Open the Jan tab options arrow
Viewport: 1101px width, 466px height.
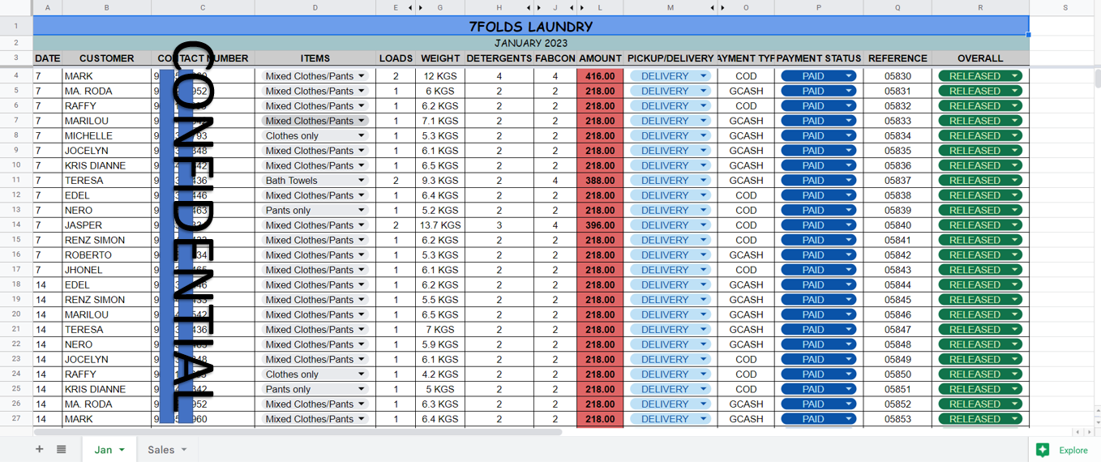[122, 450]
